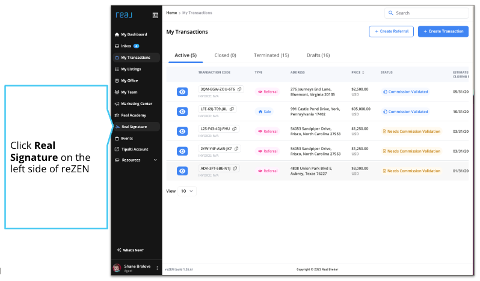
Task: Click Referral badge in the ZYW-Y4F-AWS-JK7 row
Action: click(268, 151)
